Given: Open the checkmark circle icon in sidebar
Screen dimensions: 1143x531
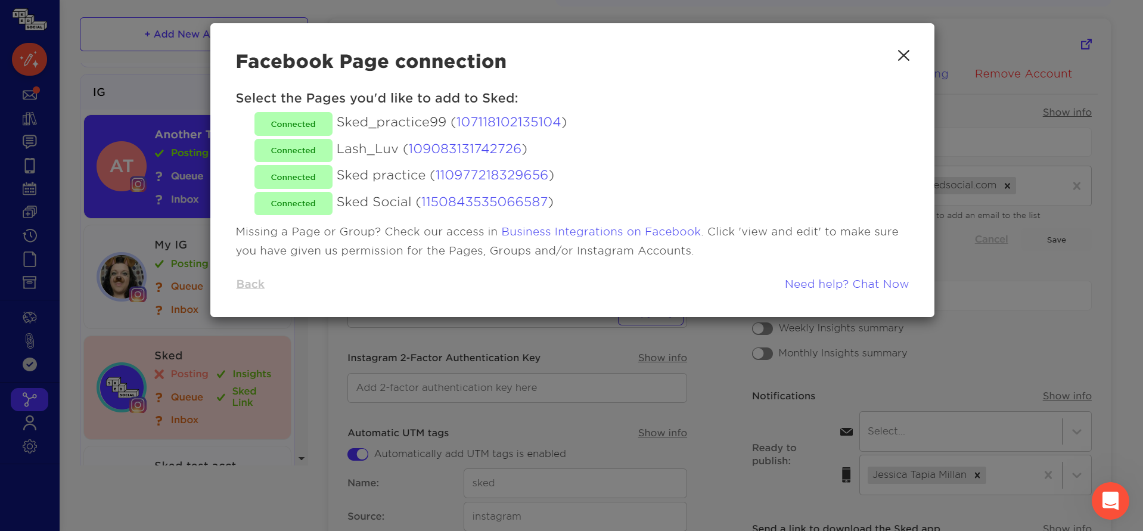Looking at the screenshot, I should tap(29, 364).
